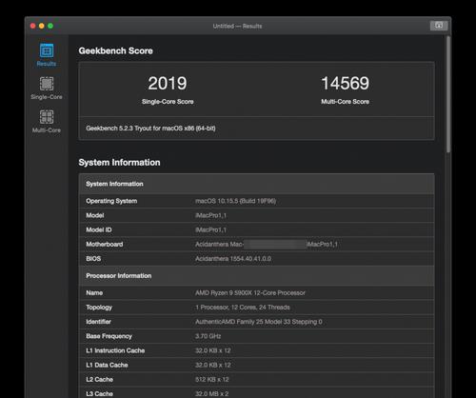Maximize the window with green button

[x=50, y=26]
